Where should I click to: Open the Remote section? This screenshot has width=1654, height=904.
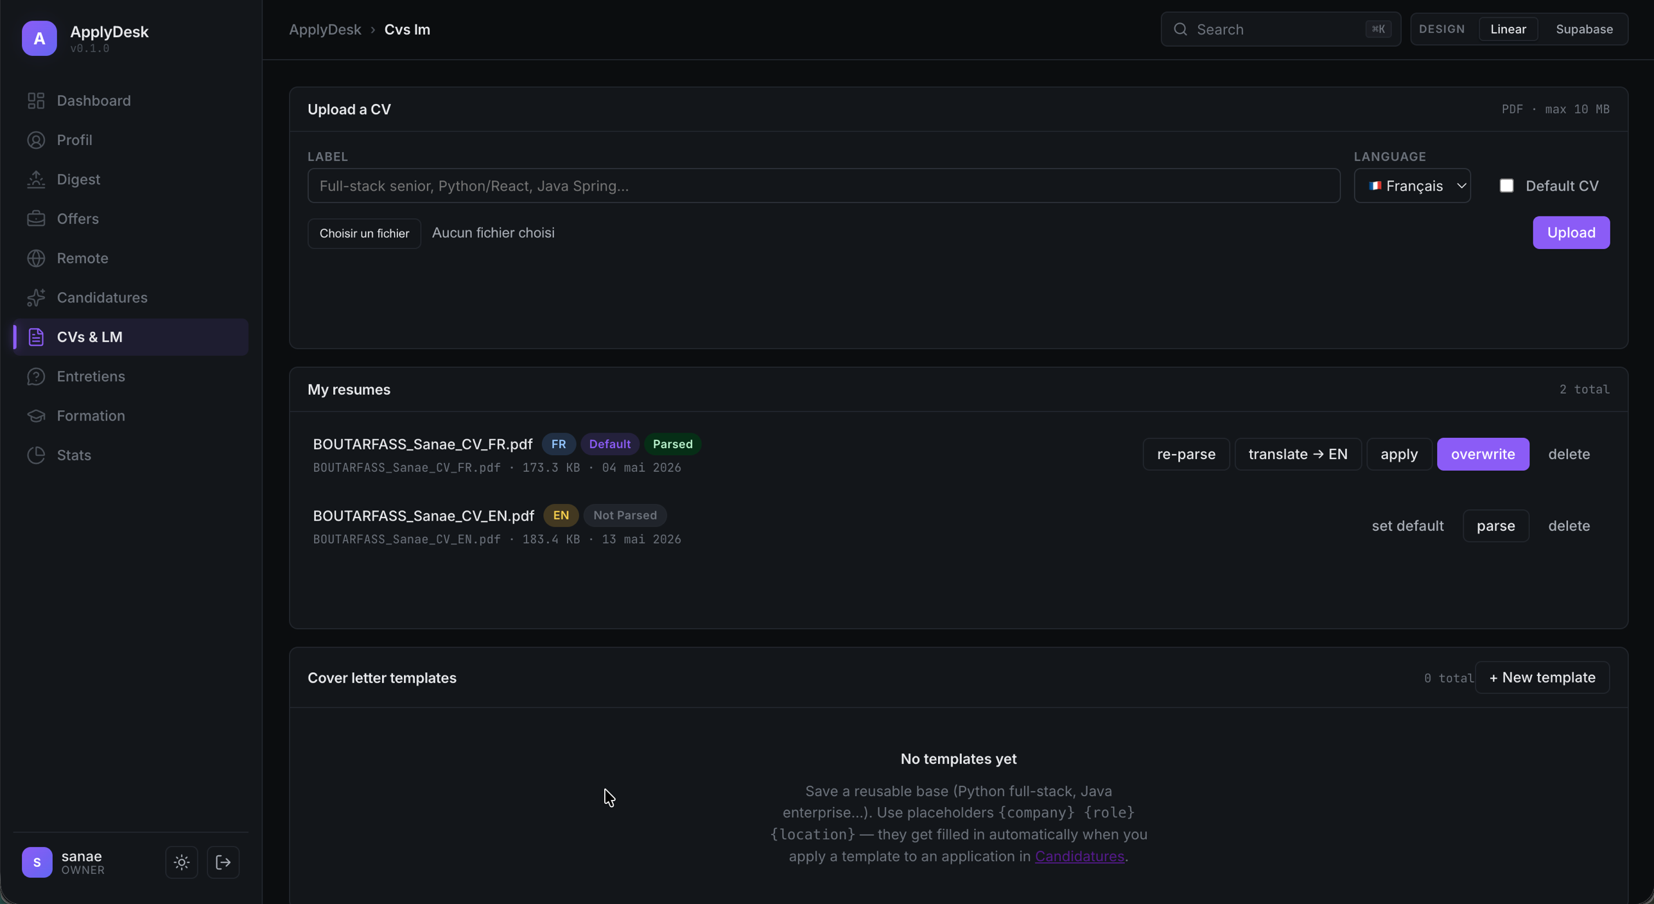(x=131, y=258)
